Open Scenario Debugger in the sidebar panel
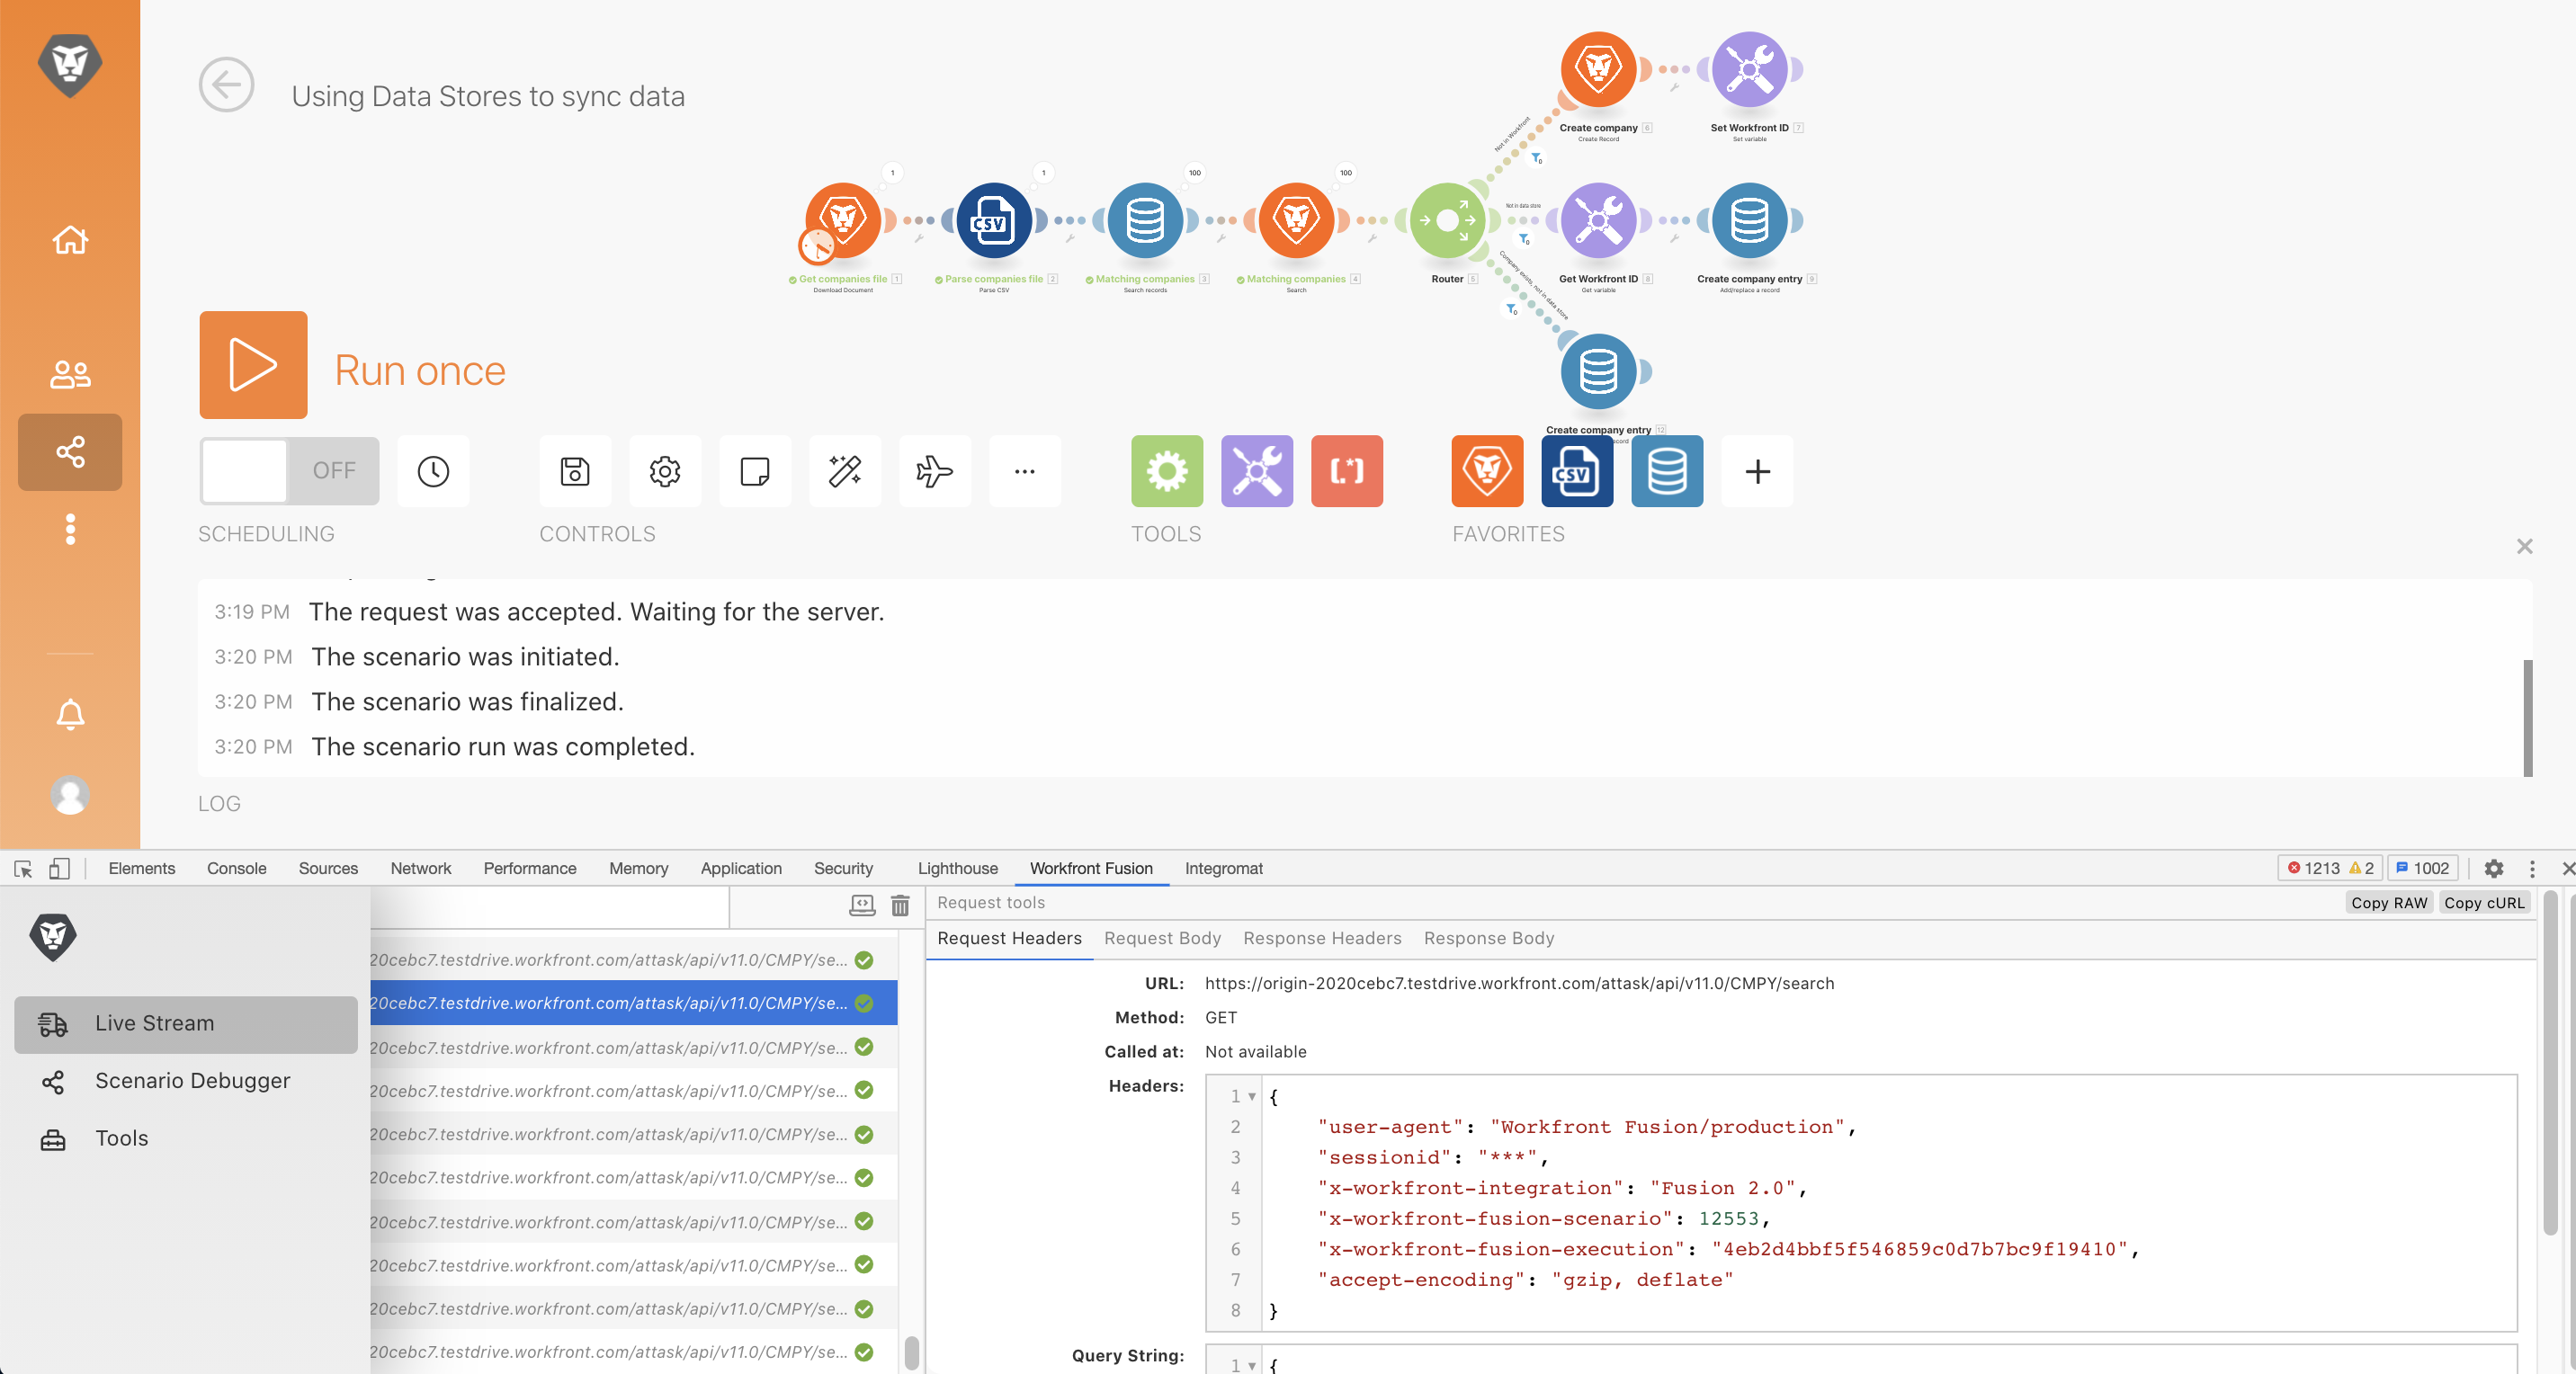The width and height of the screenshot is (2576, 1374). coord(192,1081)
